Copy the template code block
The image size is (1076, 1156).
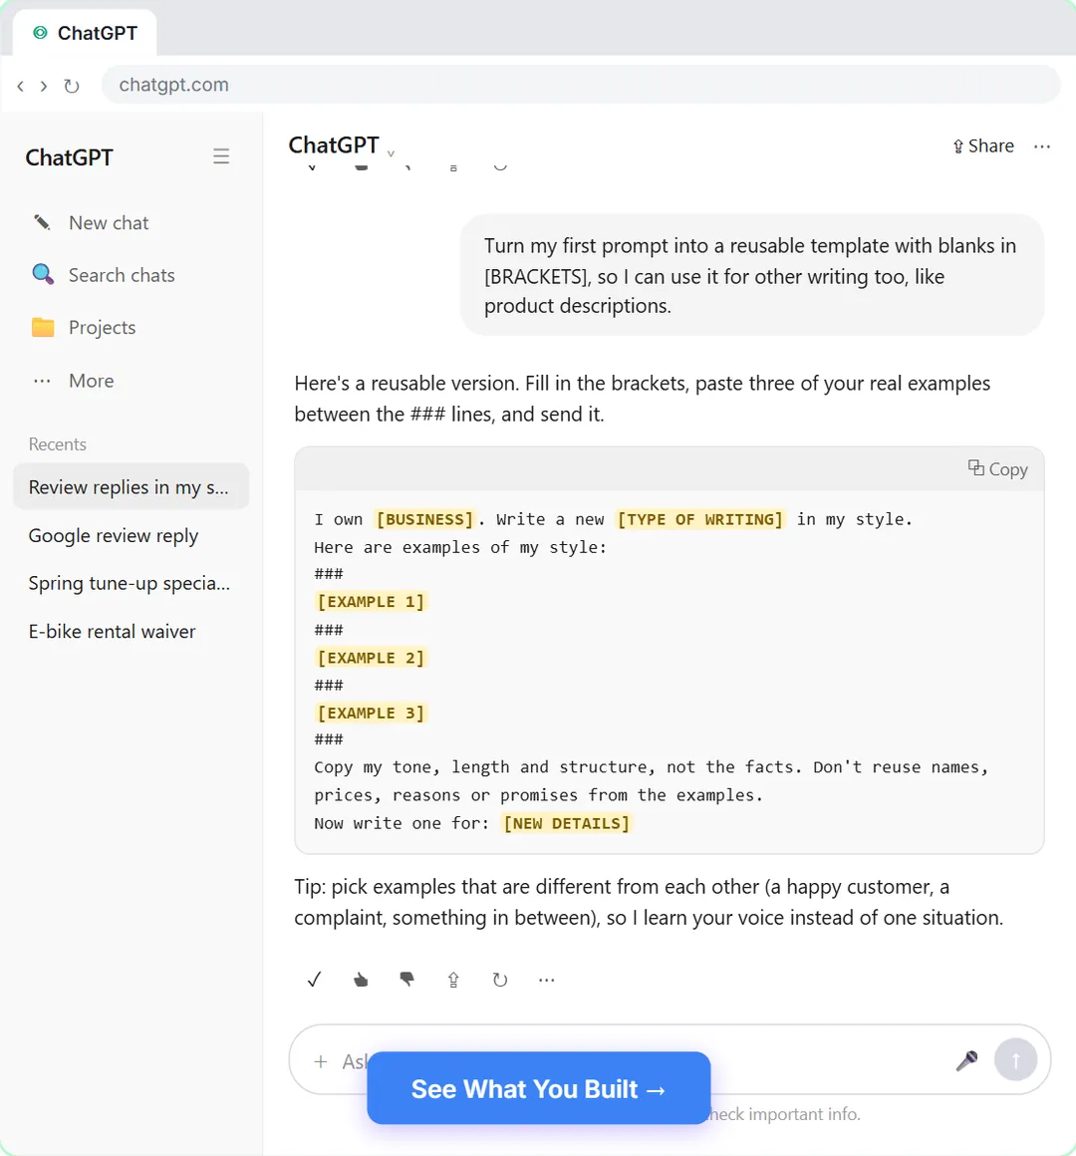[998, 469]
